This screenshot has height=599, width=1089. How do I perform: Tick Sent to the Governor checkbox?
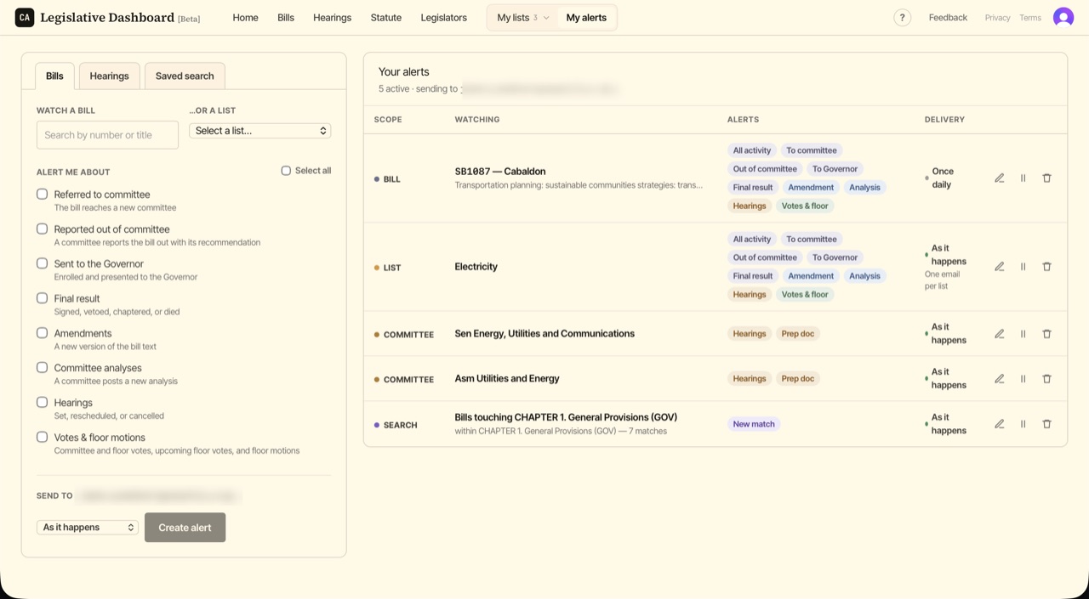coord(42,263)
